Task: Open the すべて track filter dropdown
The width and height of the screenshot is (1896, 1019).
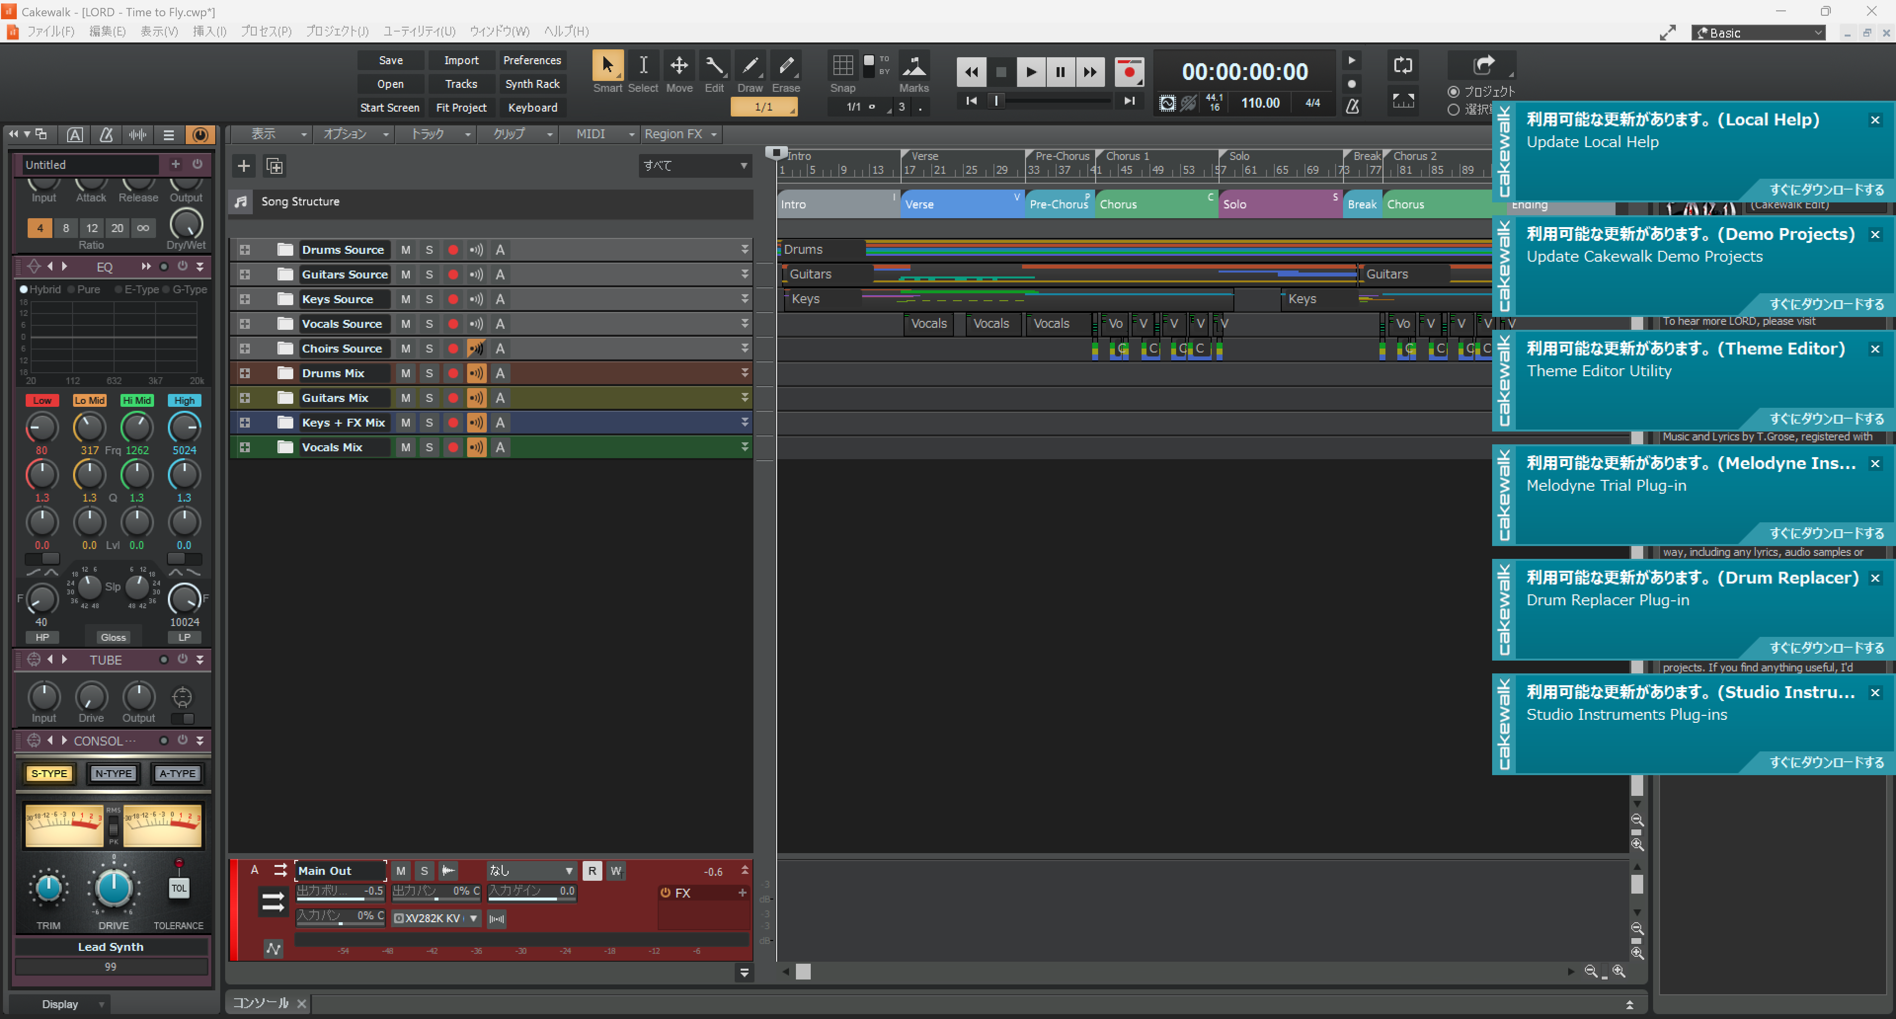Action: (695, 165)
